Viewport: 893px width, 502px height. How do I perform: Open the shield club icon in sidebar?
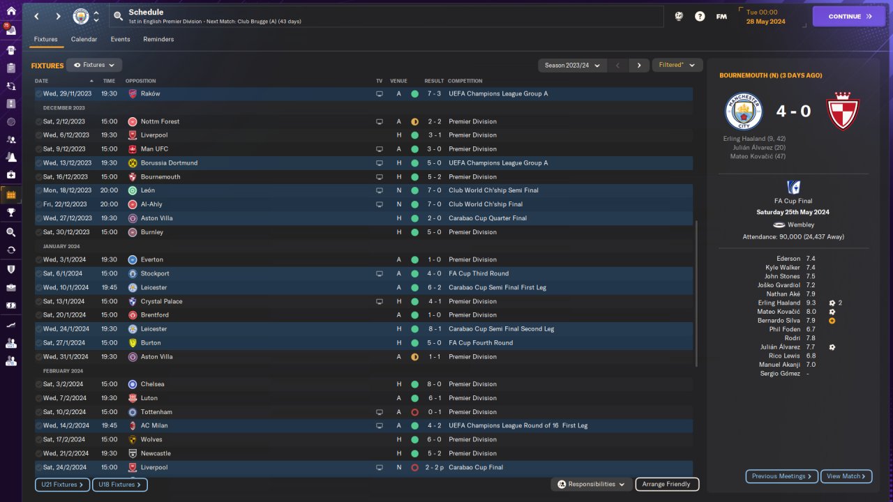(x=10, y=268)
